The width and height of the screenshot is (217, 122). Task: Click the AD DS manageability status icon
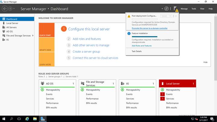(42, 90)
